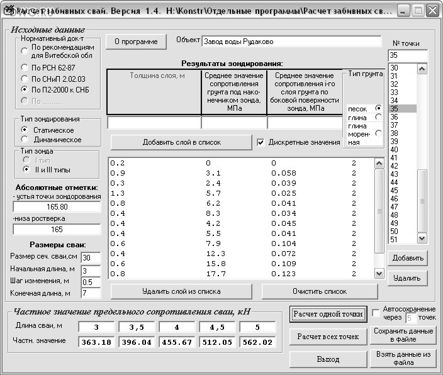Click 'Добавить' point button

[408, 258]
